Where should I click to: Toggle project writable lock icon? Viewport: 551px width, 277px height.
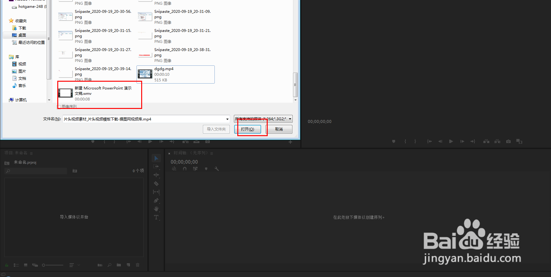7,265
